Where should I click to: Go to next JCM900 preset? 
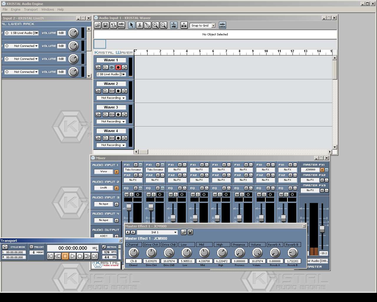pyautogui.click(x=133, y=232)
